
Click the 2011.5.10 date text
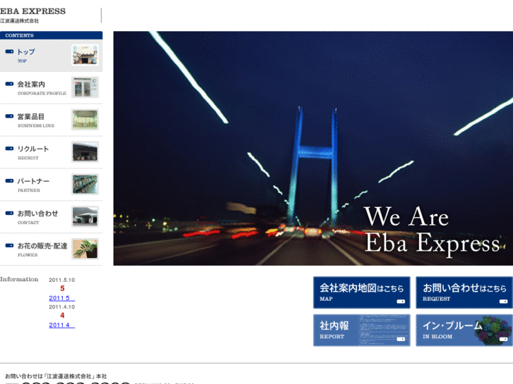pos(62,280)
